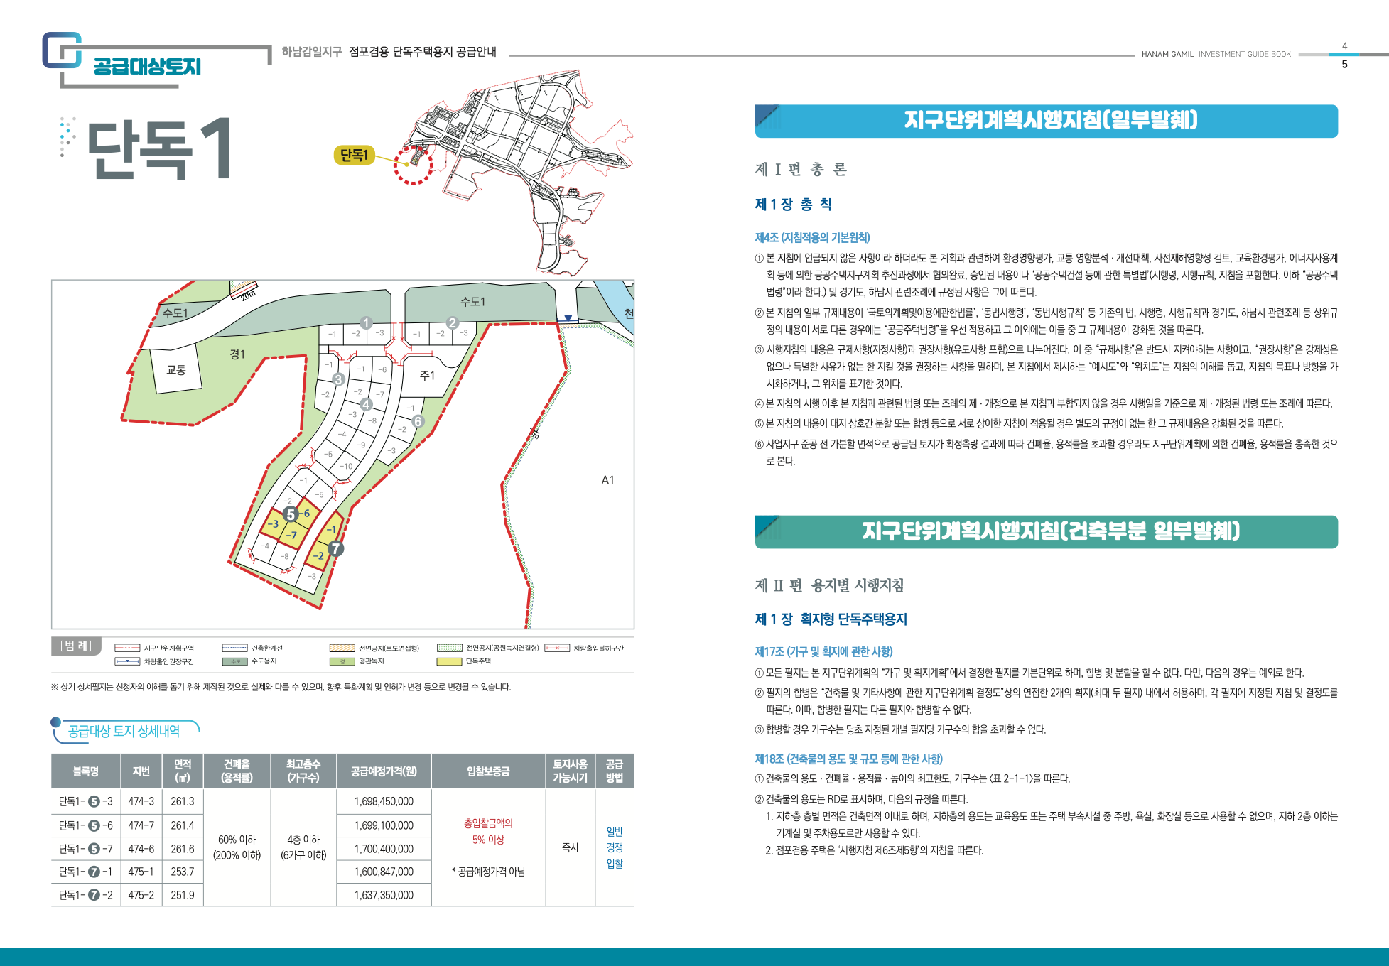This screenshot has width=1389, height=966.
Task: Click lot number 474-7 in table
Action: tap(141, 825)
